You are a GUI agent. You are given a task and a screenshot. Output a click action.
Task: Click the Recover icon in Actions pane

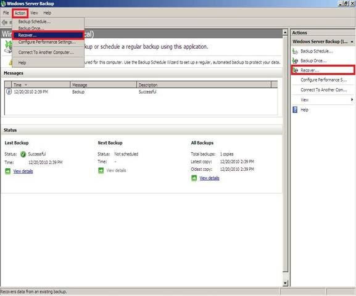[295, 70]
